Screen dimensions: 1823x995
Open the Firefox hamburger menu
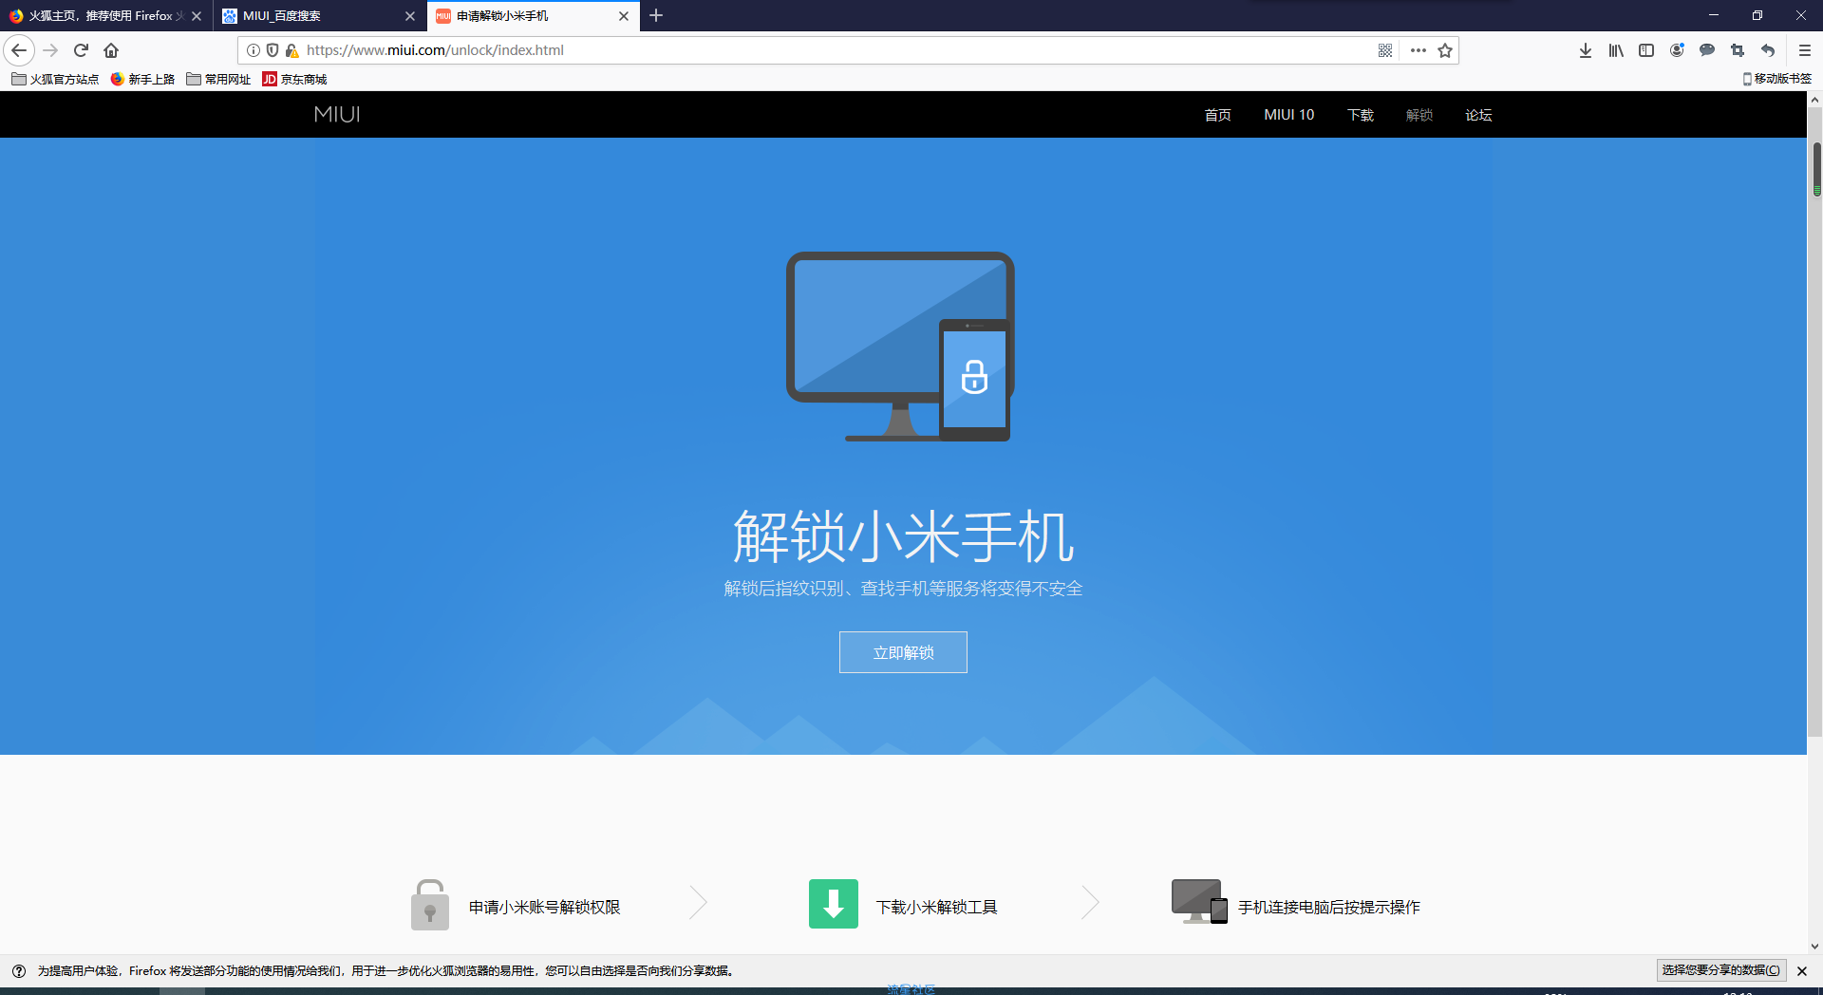tap(1805, 50)
